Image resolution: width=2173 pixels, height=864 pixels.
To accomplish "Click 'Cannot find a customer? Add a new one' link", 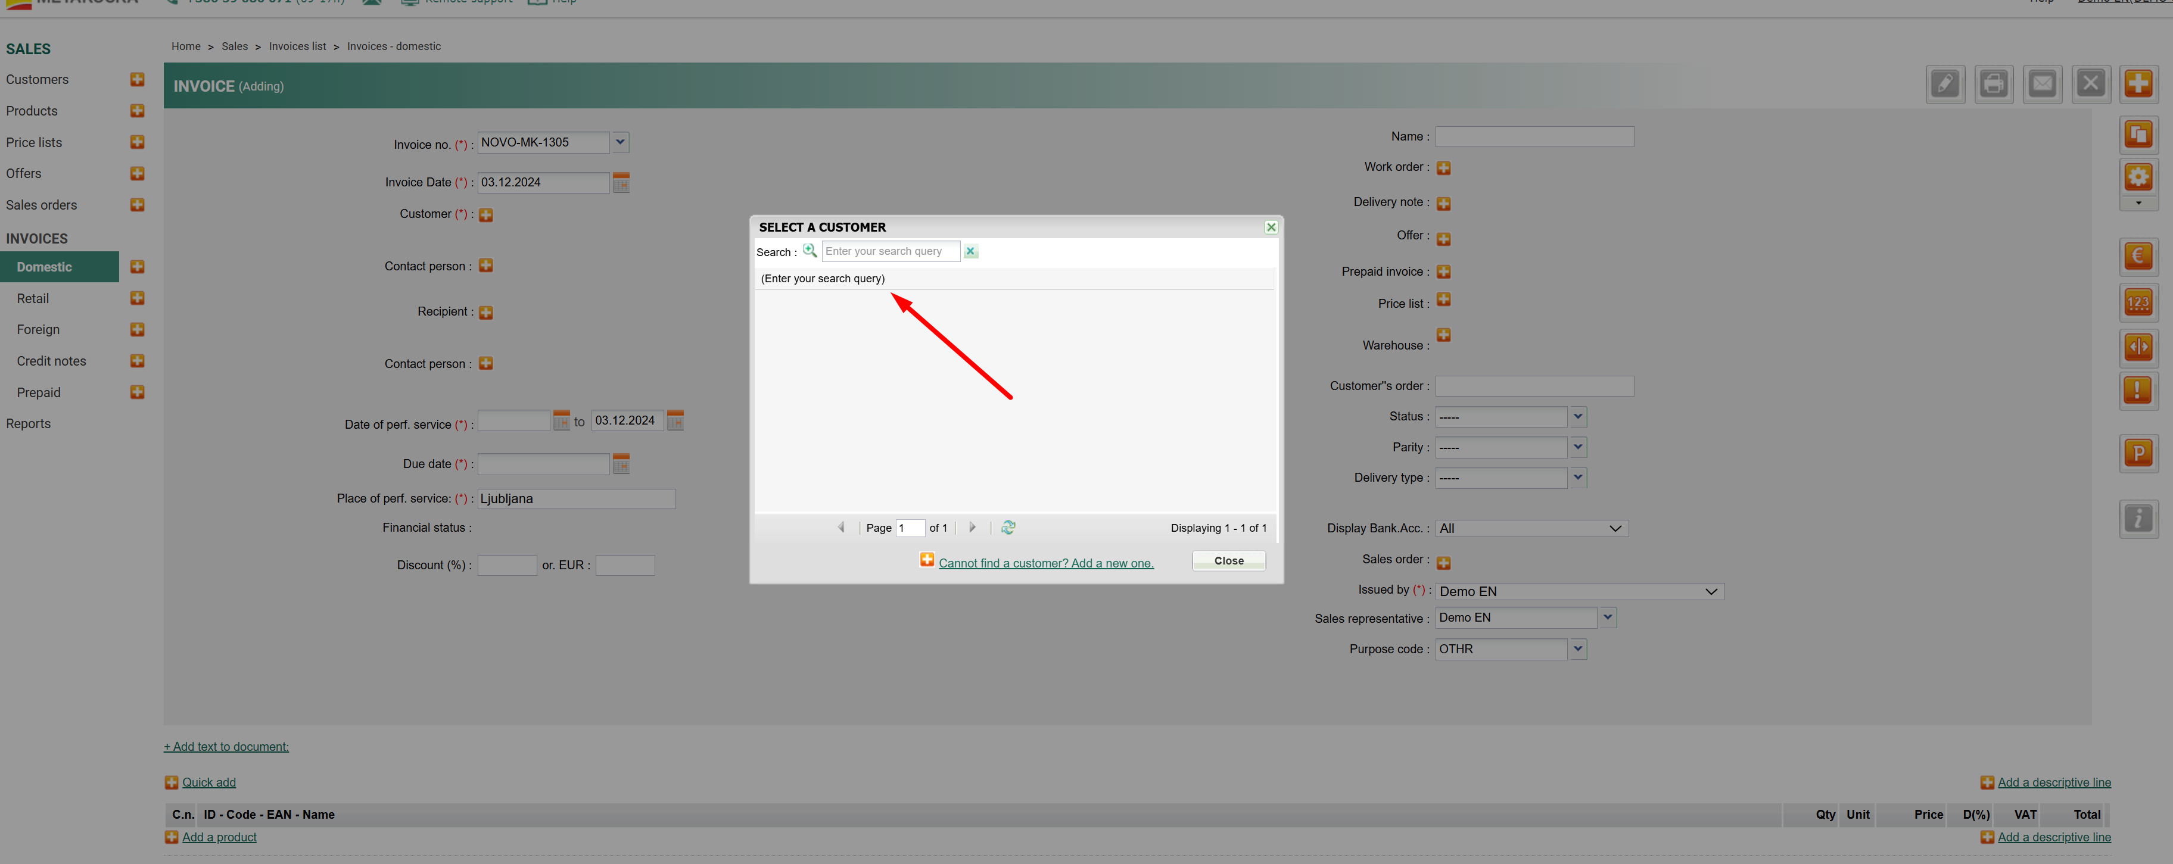I will tap(1045, 563).
